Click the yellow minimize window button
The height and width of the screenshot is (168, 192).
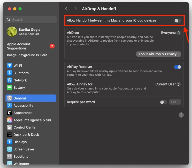(x=15, y=9)
